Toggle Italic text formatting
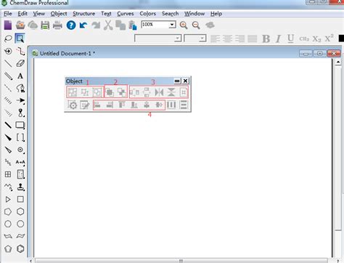Viewport: 344px width, 263px height. 278,39
